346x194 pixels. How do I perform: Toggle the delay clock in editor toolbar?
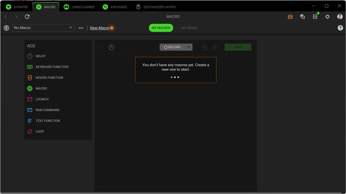coord(111,47)
